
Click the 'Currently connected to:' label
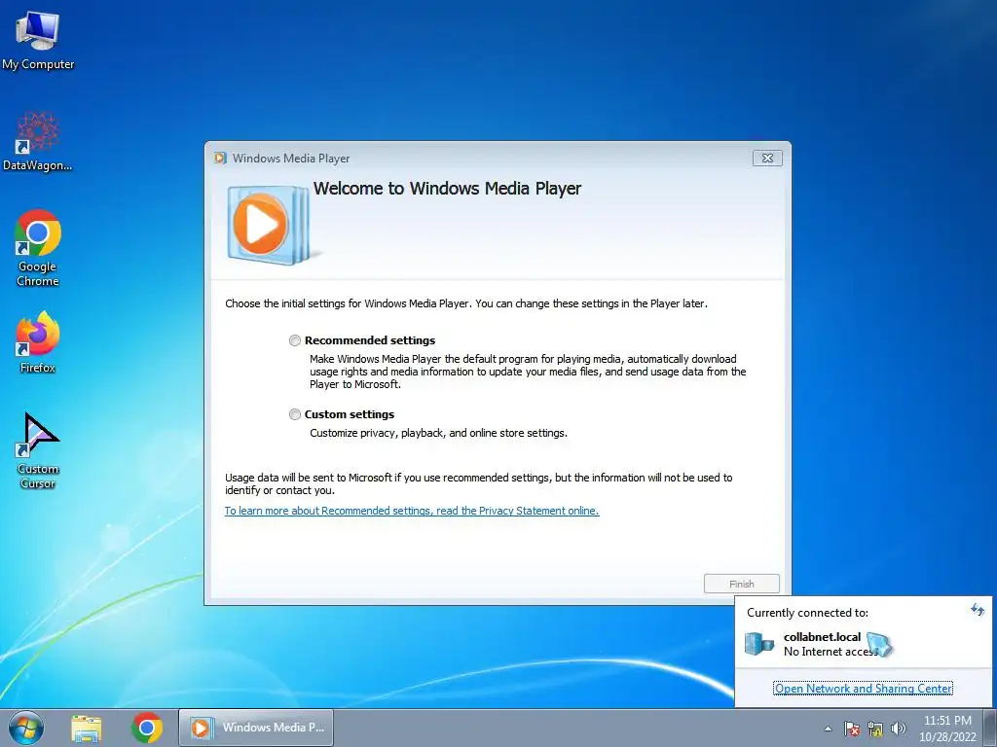(807, 613)
